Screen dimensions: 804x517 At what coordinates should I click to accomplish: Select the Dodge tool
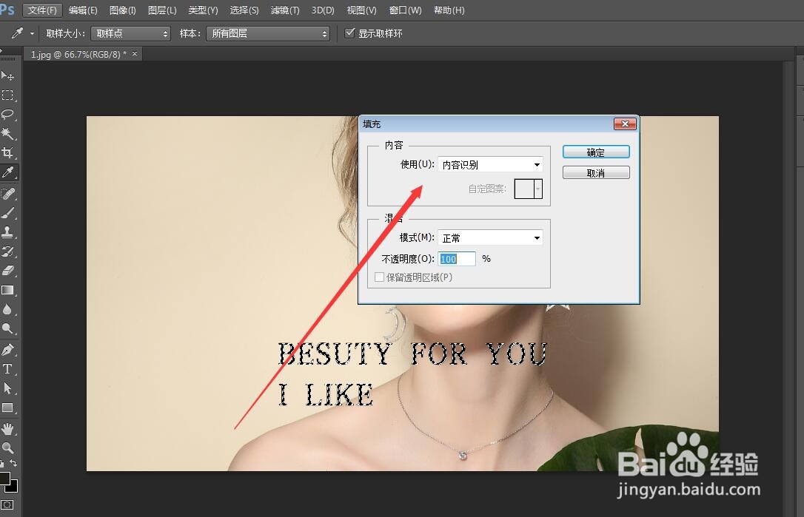7,328
